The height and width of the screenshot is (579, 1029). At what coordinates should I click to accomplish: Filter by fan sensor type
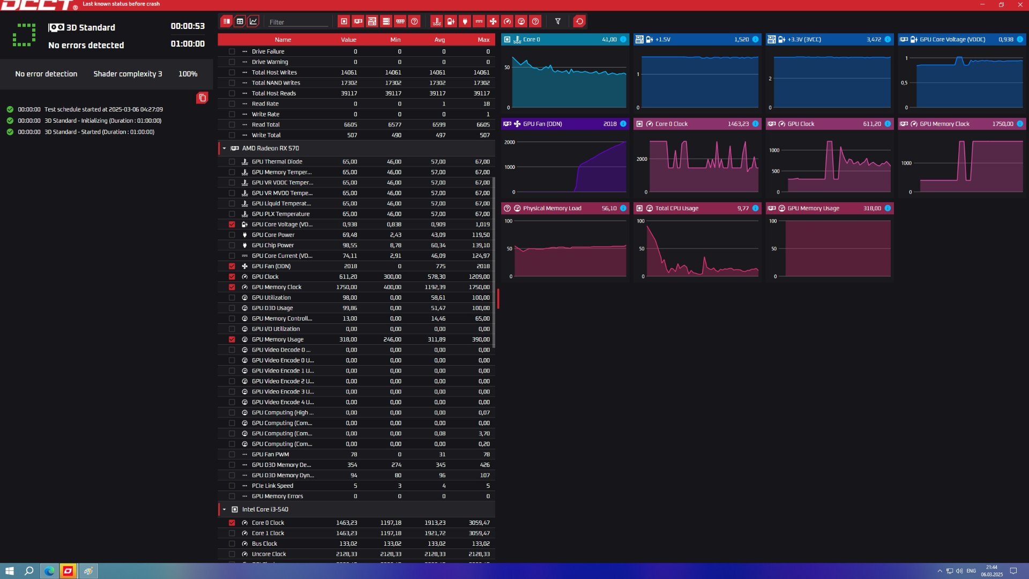coord(493,21)
